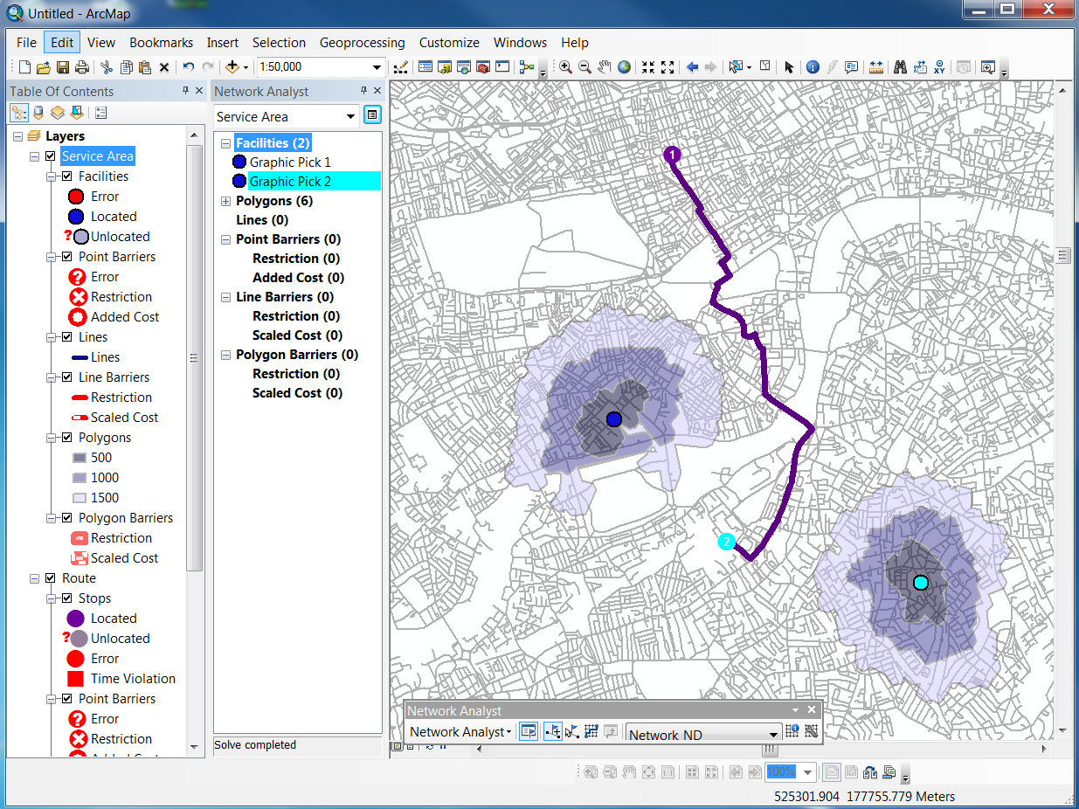The height and width of the screenshot is (809, 1079).
Task: Collapse the Layers group in contents
Action: tap(18, 136)
